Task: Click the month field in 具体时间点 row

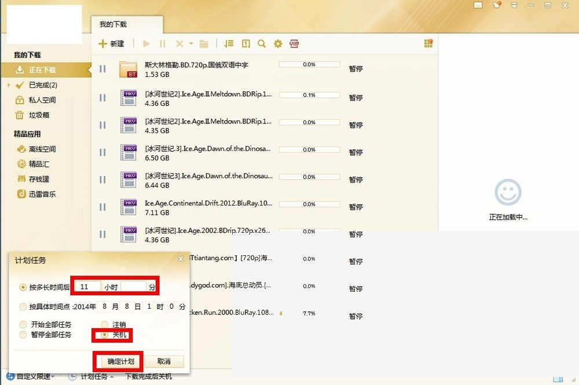Action: pos(104,306)
